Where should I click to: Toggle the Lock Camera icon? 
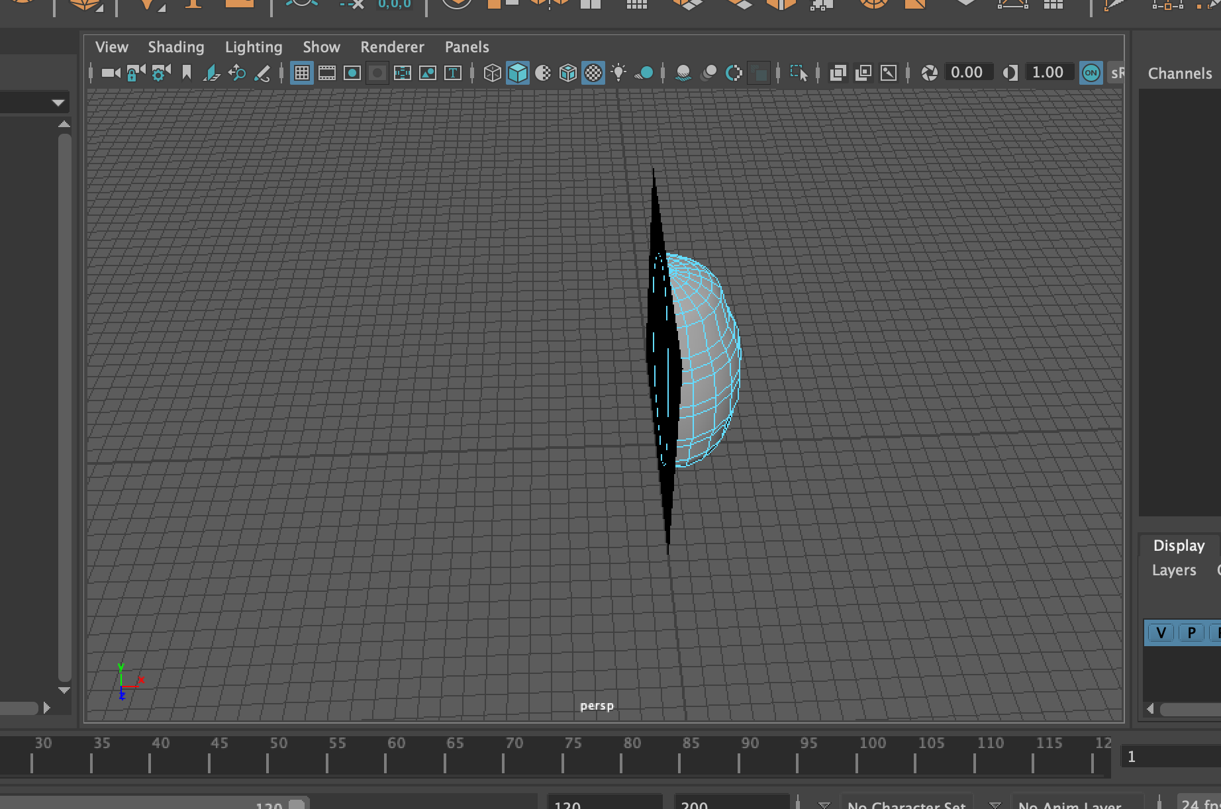point(136,73)
